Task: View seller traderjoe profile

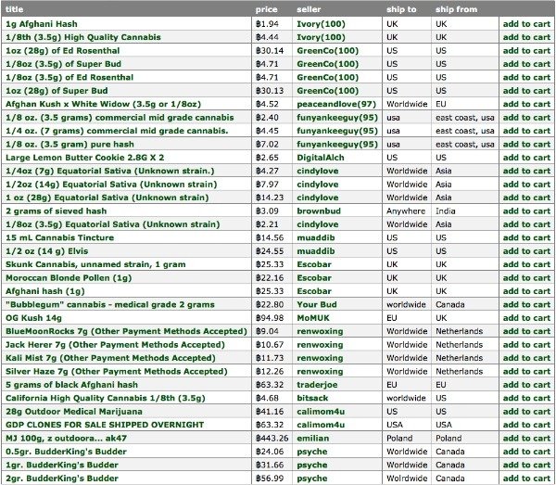Action: [x=317, y=385]
